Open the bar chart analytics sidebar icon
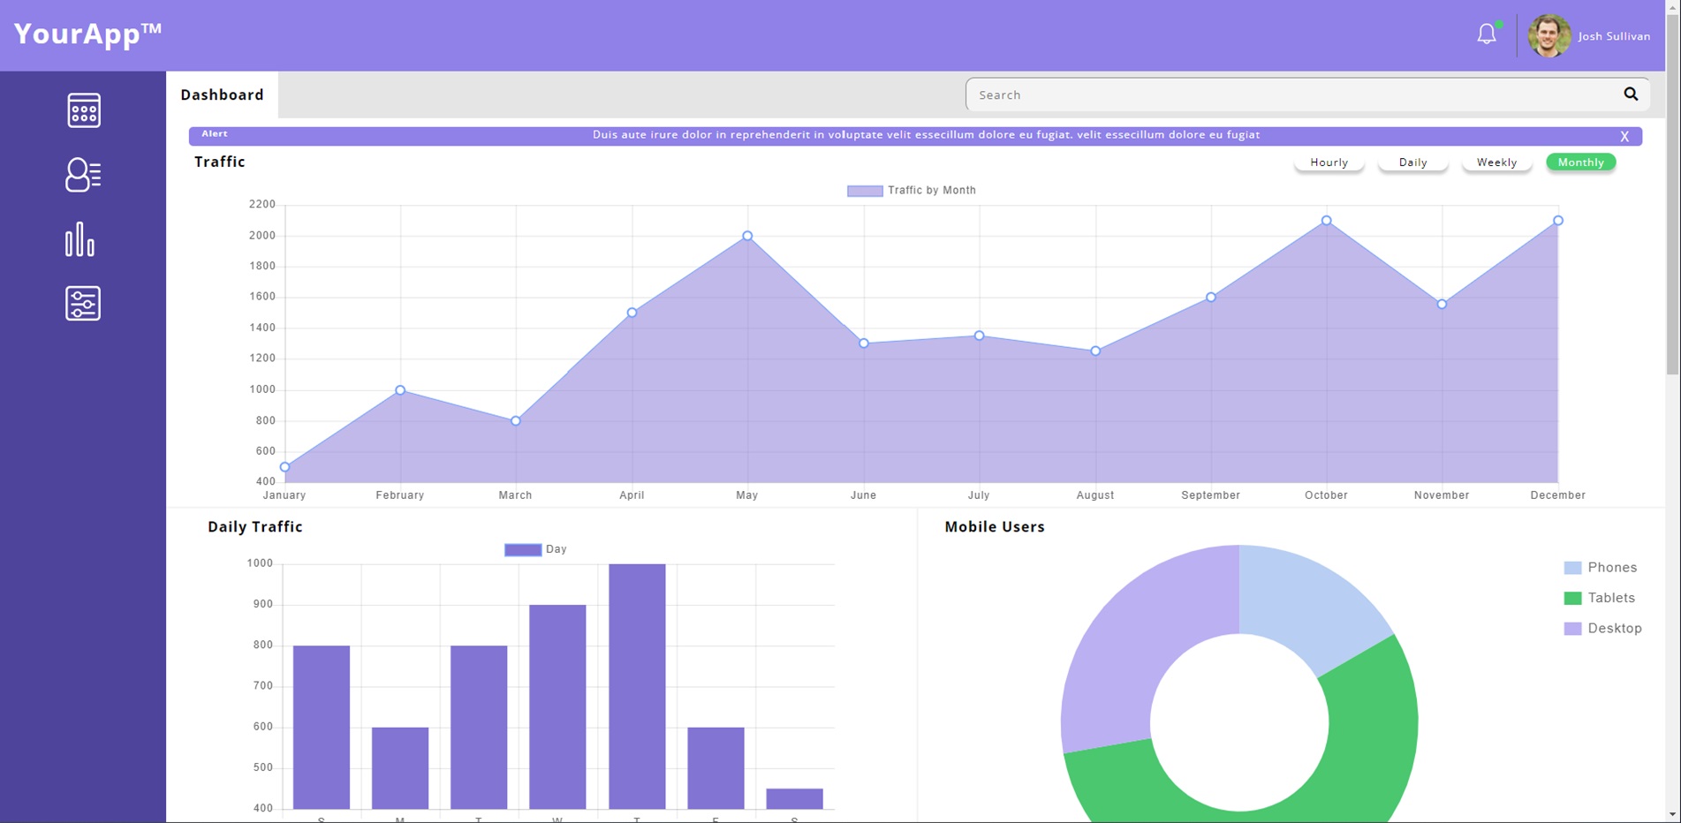The height and width of the screenshot is (823, 1681). click(x=80, y=239)
